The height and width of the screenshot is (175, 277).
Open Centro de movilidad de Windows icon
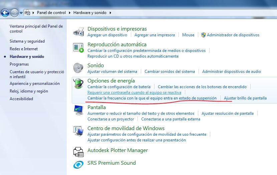pyautogui.click(x=79, y=131)
